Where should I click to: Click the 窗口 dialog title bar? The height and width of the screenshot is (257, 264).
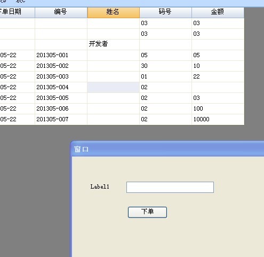(167, 149)
